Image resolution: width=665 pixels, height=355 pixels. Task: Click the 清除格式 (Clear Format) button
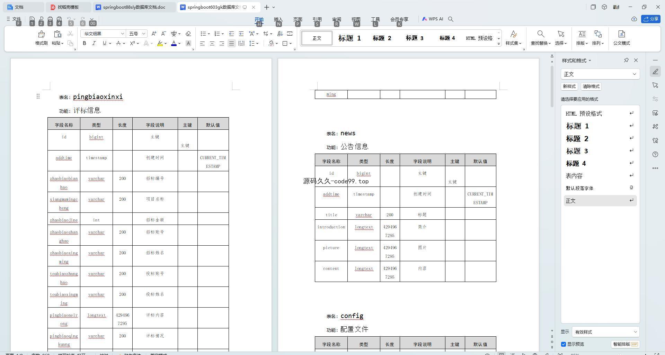[x=591, y=87]
